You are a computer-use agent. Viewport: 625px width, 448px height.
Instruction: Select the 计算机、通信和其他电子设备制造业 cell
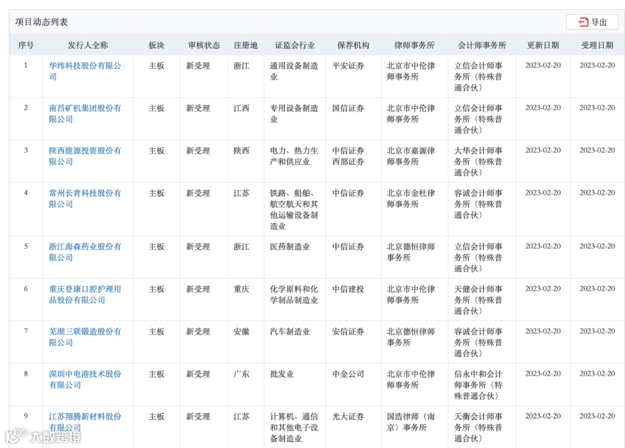(x=294, y=428)
